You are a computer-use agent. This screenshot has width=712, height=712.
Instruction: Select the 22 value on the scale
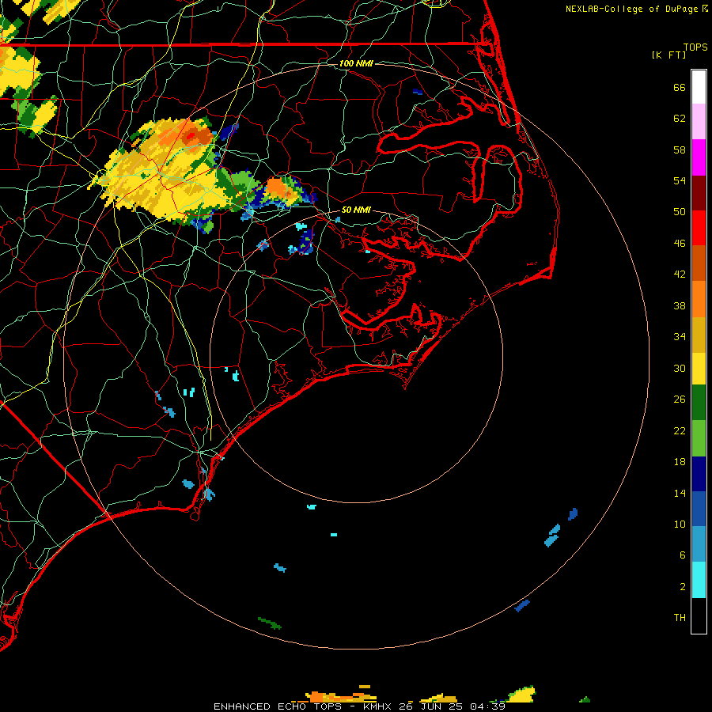[x=680, y=430]
